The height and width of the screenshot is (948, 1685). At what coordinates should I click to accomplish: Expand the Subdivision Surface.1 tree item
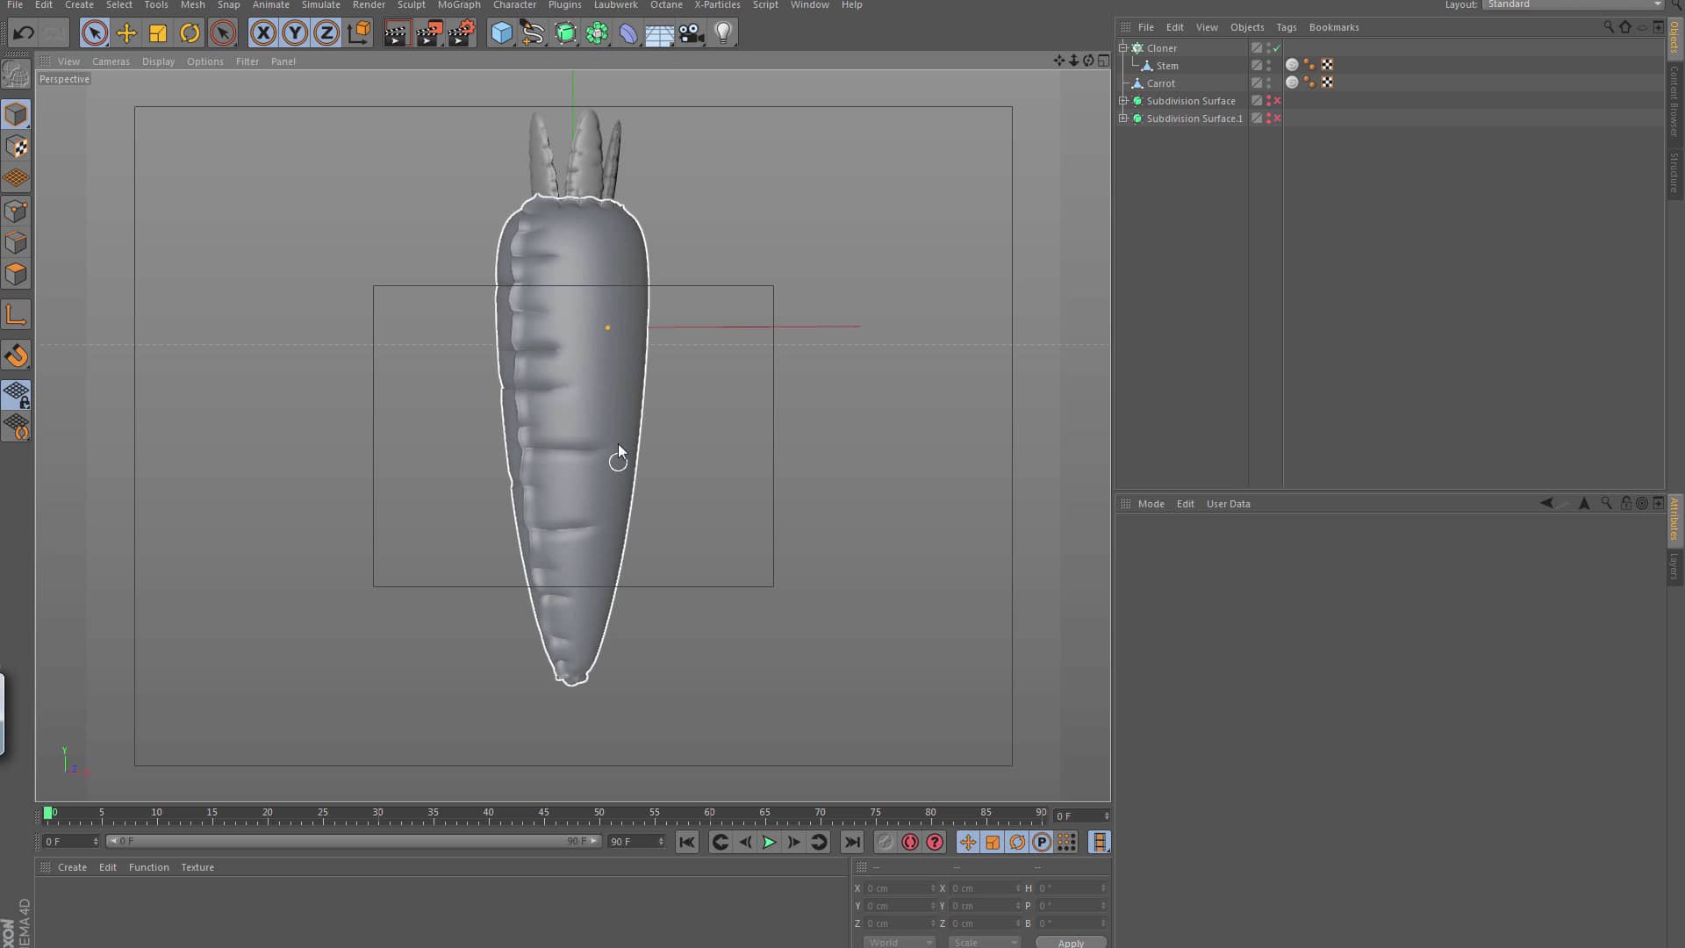pyautogui.click(x=1125, y=118)
